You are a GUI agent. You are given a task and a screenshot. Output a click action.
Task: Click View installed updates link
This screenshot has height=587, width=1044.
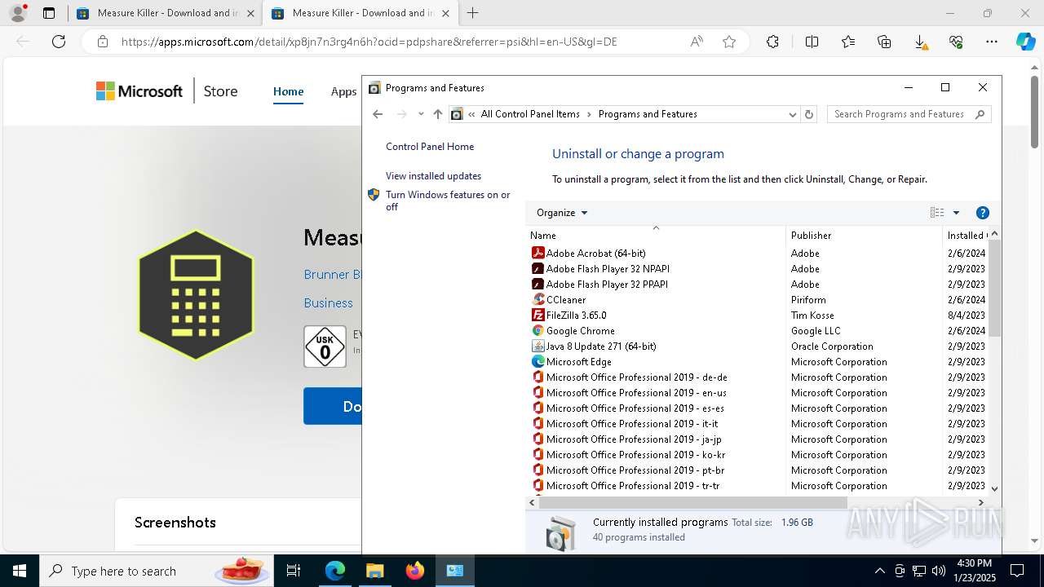[x=433, y=176]
